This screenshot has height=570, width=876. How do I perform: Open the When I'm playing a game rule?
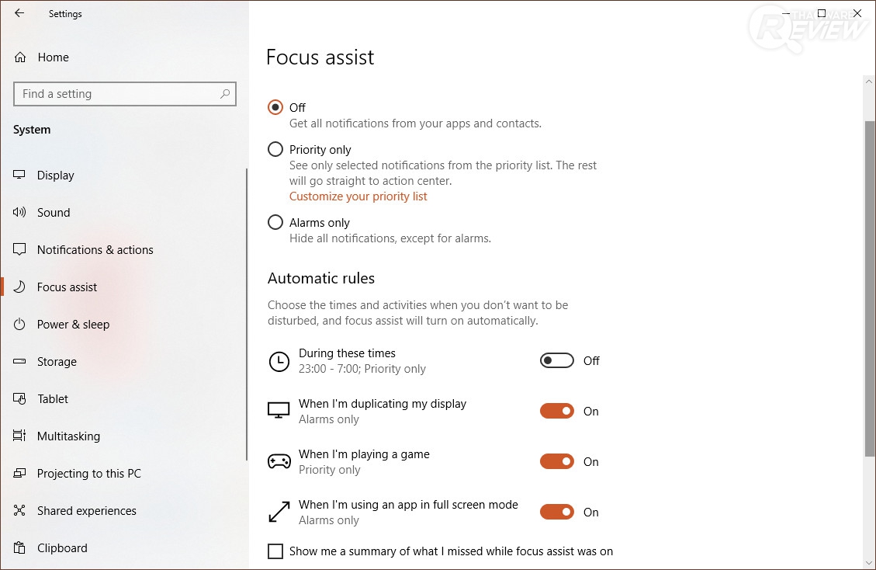pos(364,454)
